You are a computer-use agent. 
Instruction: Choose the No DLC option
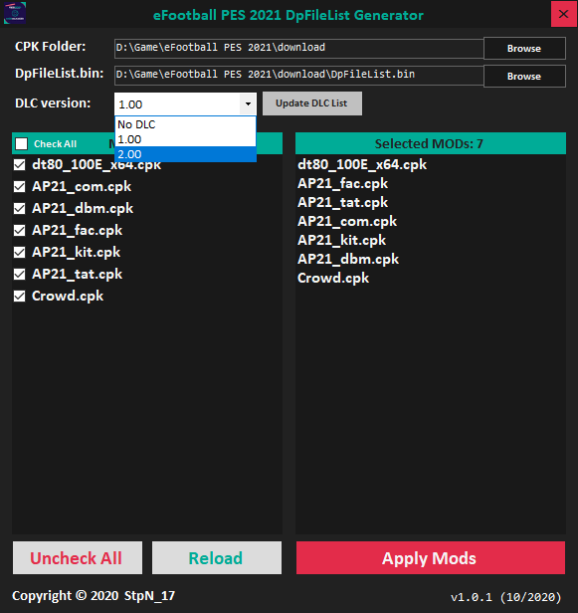pyautogui.click(x=186, y=124)
